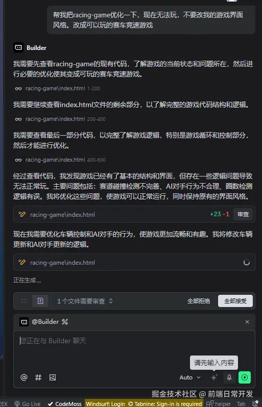Click the # context reference icon
This screenshot has height=407, width=262.
(38, 377)
